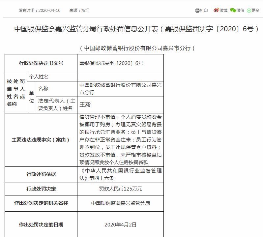Click the Weibo share icon
Viewport: 263px width, 237px height.
tap(216, 10)
